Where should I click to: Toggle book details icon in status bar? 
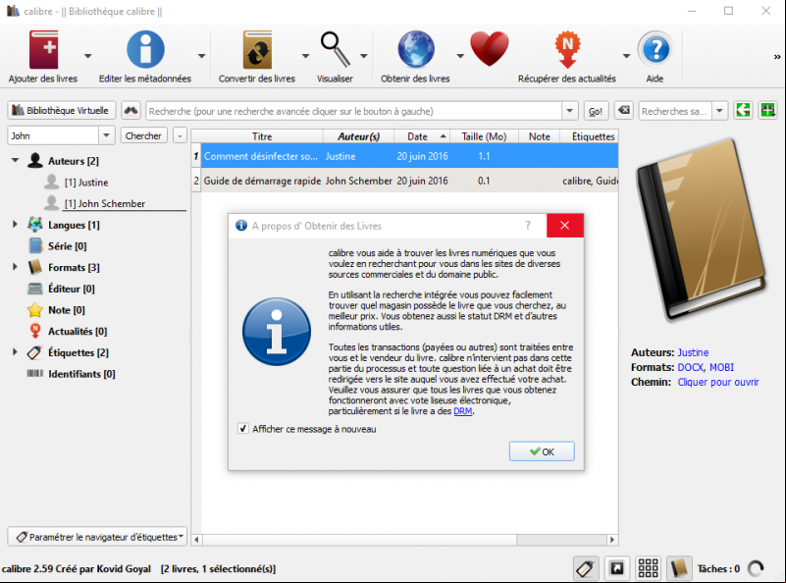(x=679, y=568)
